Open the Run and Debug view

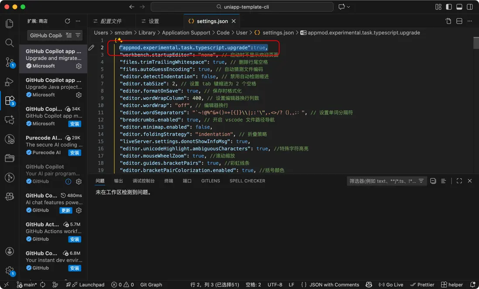tap(9, 81)
